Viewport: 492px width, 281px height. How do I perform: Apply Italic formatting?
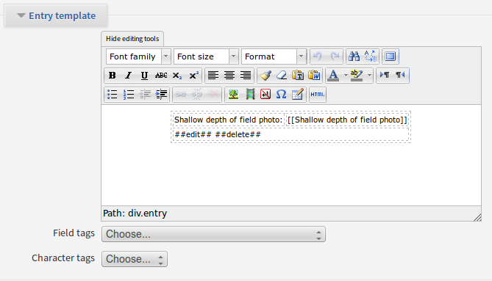129,76
